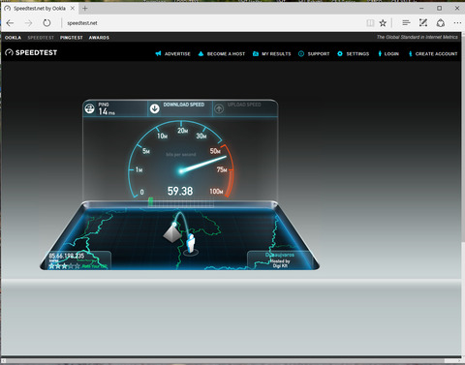Open Reading view book icon
Screen dimensions: 465x365
coord(370,23)
